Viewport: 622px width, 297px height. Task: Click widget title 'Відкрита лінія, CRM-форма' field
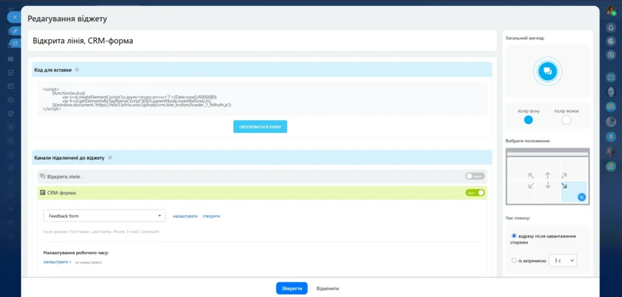262,41
